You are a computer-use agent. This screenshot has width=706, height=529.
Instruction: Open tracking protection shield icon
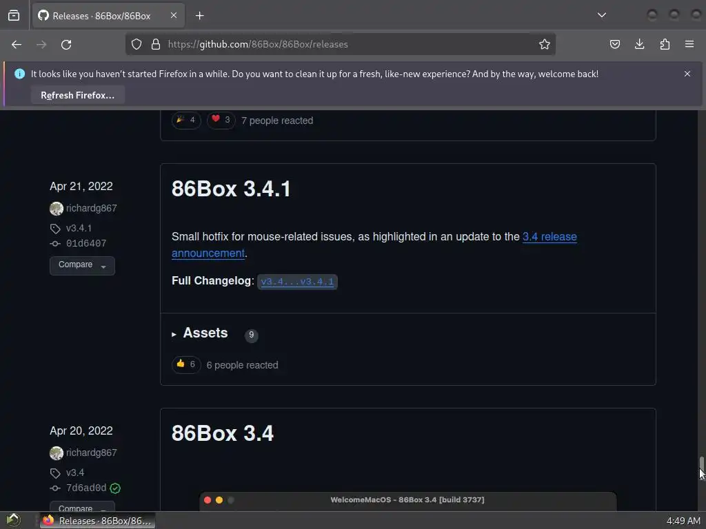coord(137,44)
